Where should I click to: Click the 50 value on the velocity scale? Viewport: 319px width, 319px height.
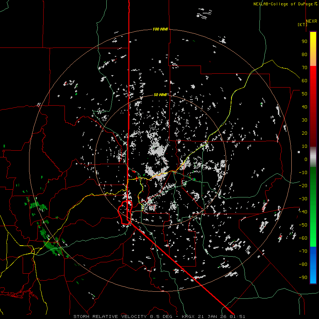304,94
